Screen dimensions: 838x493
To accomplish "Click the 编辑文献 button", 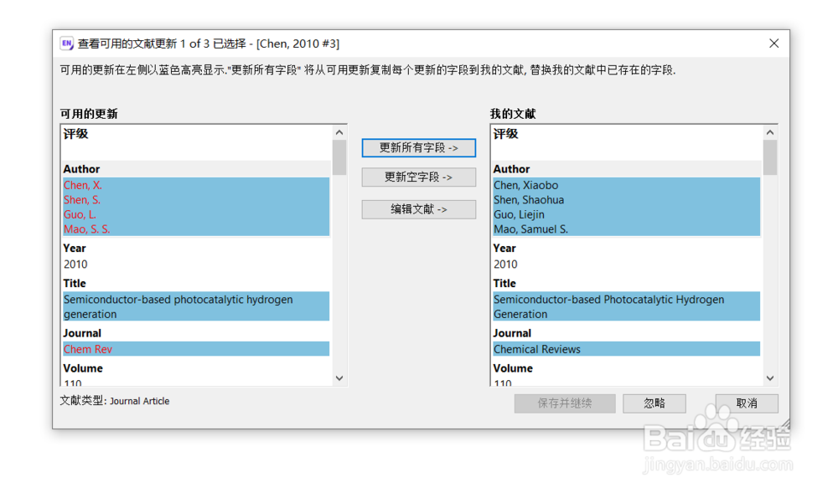I will (x=418, y=209).
